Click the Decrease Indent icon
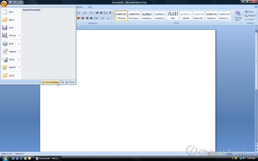This screenshot has height=161, width=258. point(97,13)
